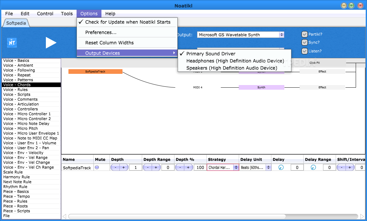
Task: Select File entry in list
Action: coord(31,216)
